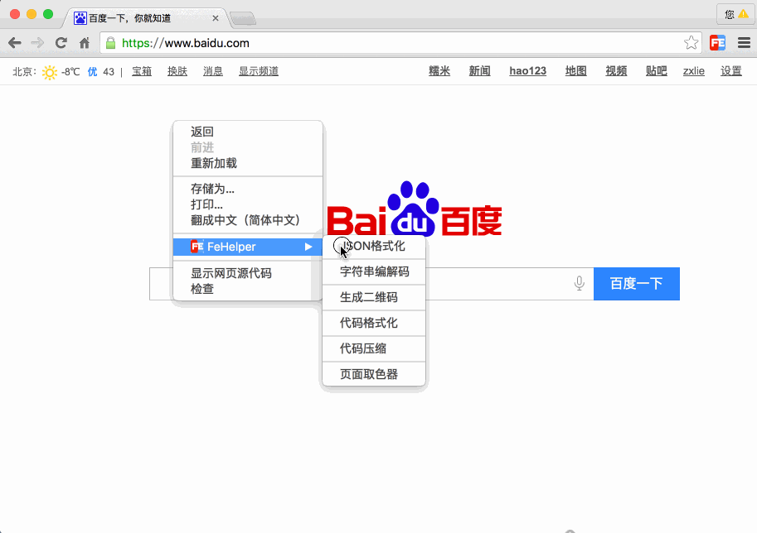Click the 北京 weather location text
This screenshot has height=533, width=757.
point(24,72)
